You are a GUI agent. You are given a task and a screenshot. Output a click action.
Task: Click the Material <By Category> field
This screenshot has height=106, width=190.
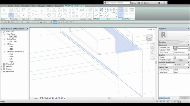181,65
